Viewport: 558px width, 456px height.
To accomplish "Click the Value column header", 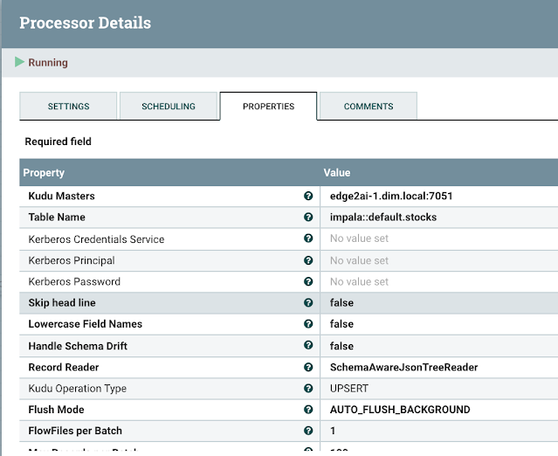I will (x=337, y=173).
